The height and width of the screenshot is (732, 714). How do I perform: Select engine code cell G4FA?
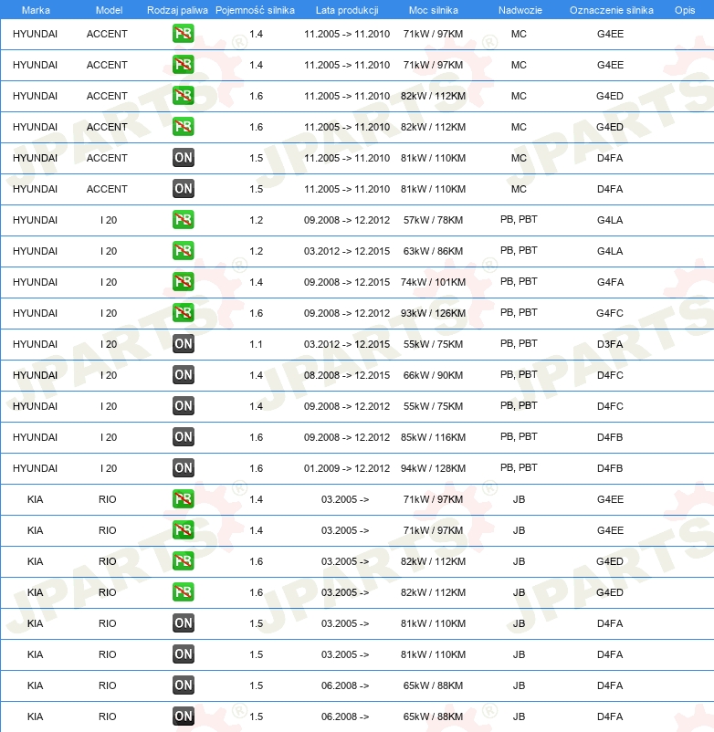(x=610, y=282)
